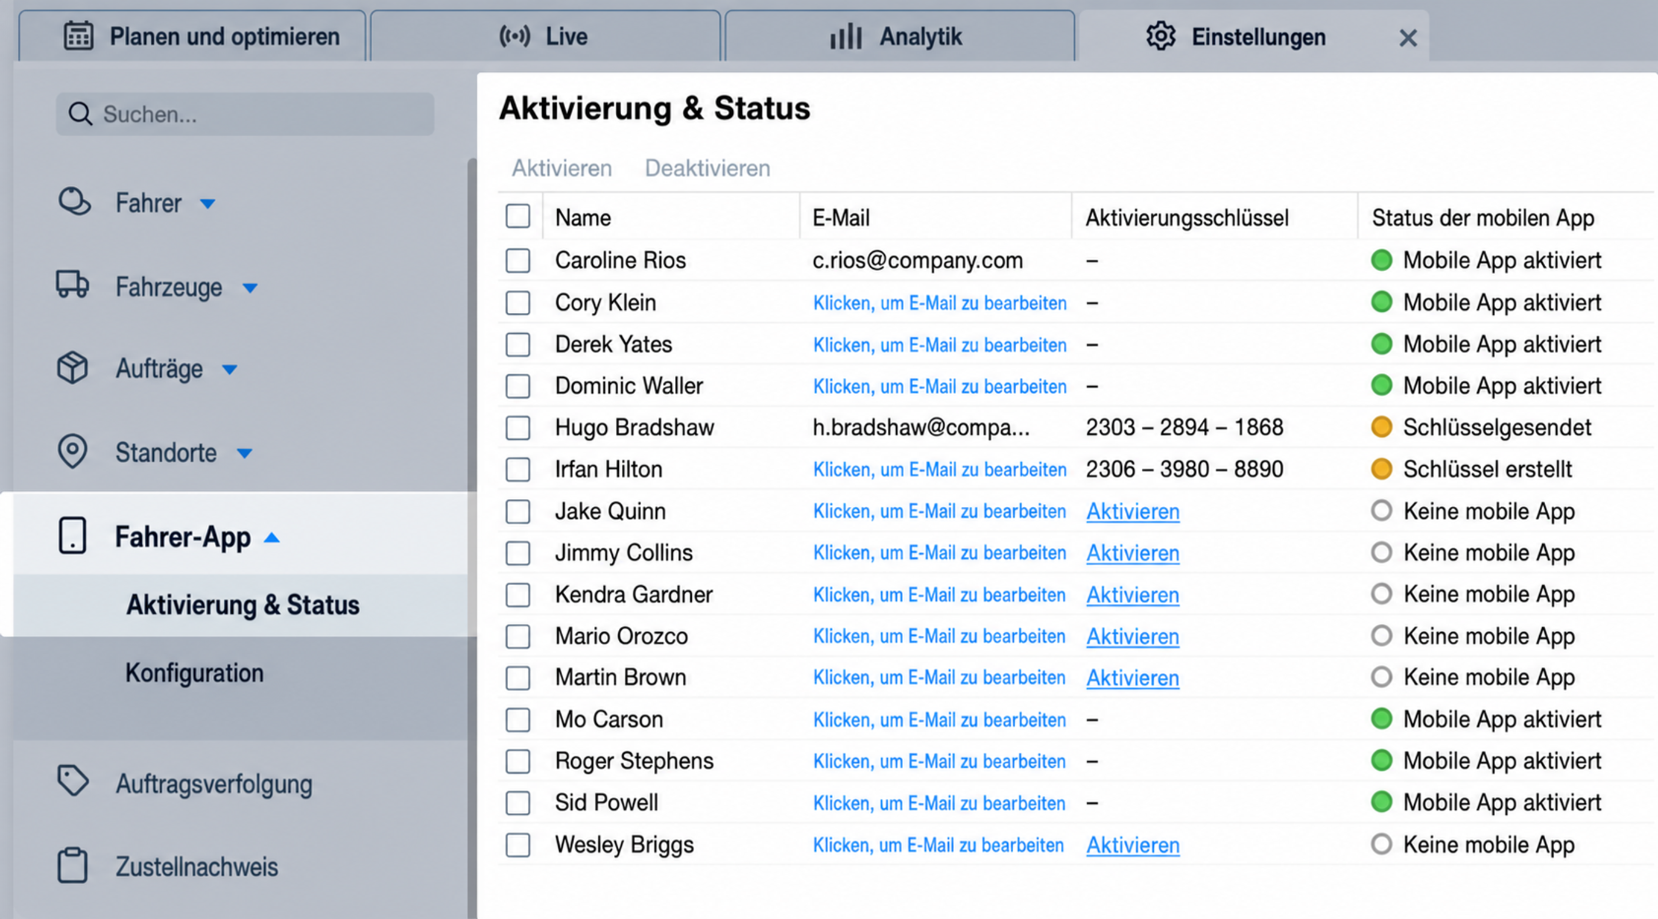This screenshot has width=1658, height=919.
Task: Click activation key 2303 – 2894 – 1868
Action: [x=1185, y=427]
